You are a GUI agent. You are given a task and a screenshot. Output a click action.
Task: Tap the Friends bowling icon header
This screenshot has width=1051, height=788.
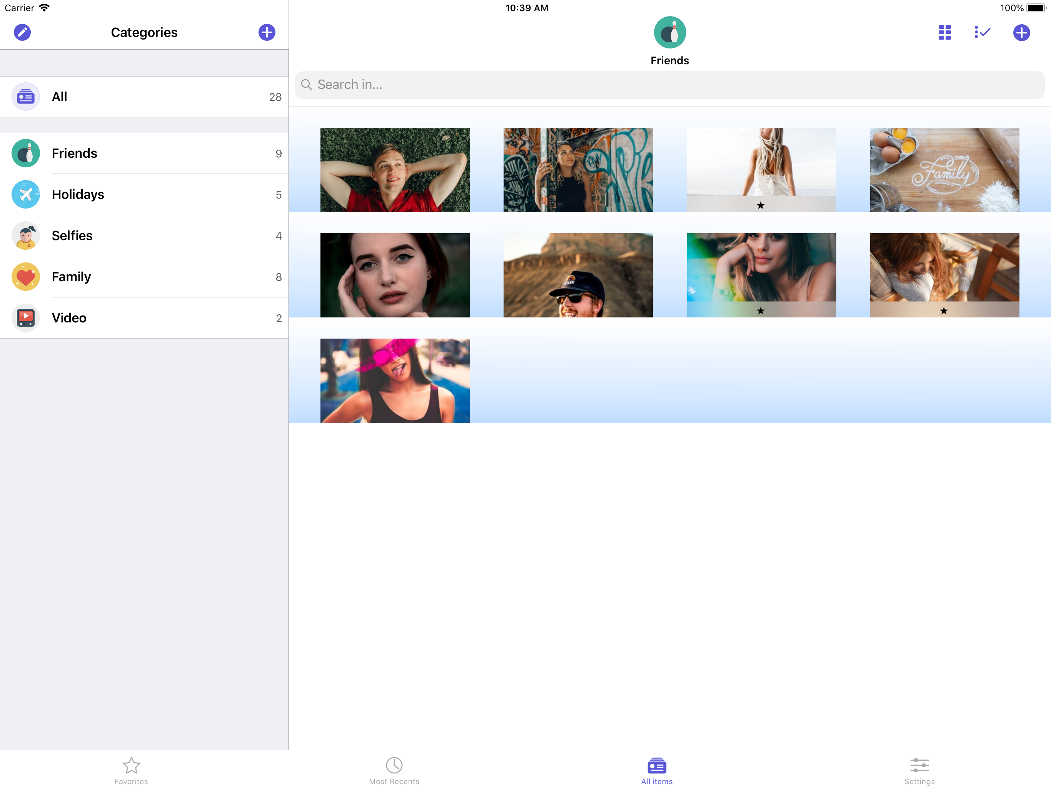click(669, 32)
